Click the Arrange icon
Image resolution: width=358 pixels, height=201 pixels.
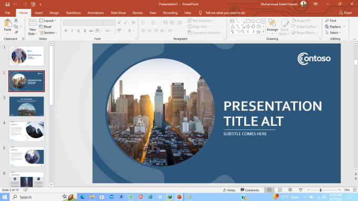click(x=272, y=23)
